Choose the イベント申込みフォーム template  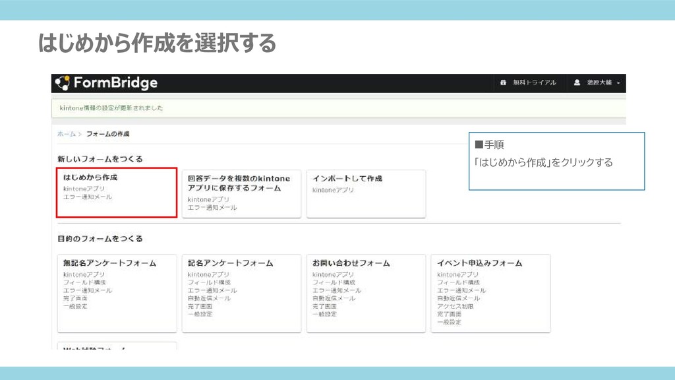(490, 293)
